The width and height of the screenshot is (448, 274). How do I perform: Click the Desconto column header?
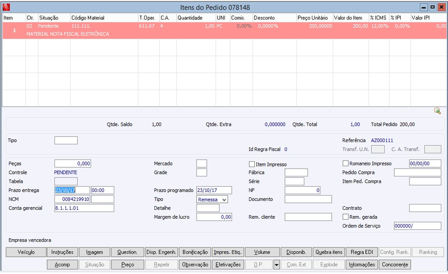(x=275, y=18)
